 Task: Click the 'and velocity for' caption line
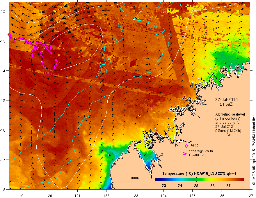(228, 123)
